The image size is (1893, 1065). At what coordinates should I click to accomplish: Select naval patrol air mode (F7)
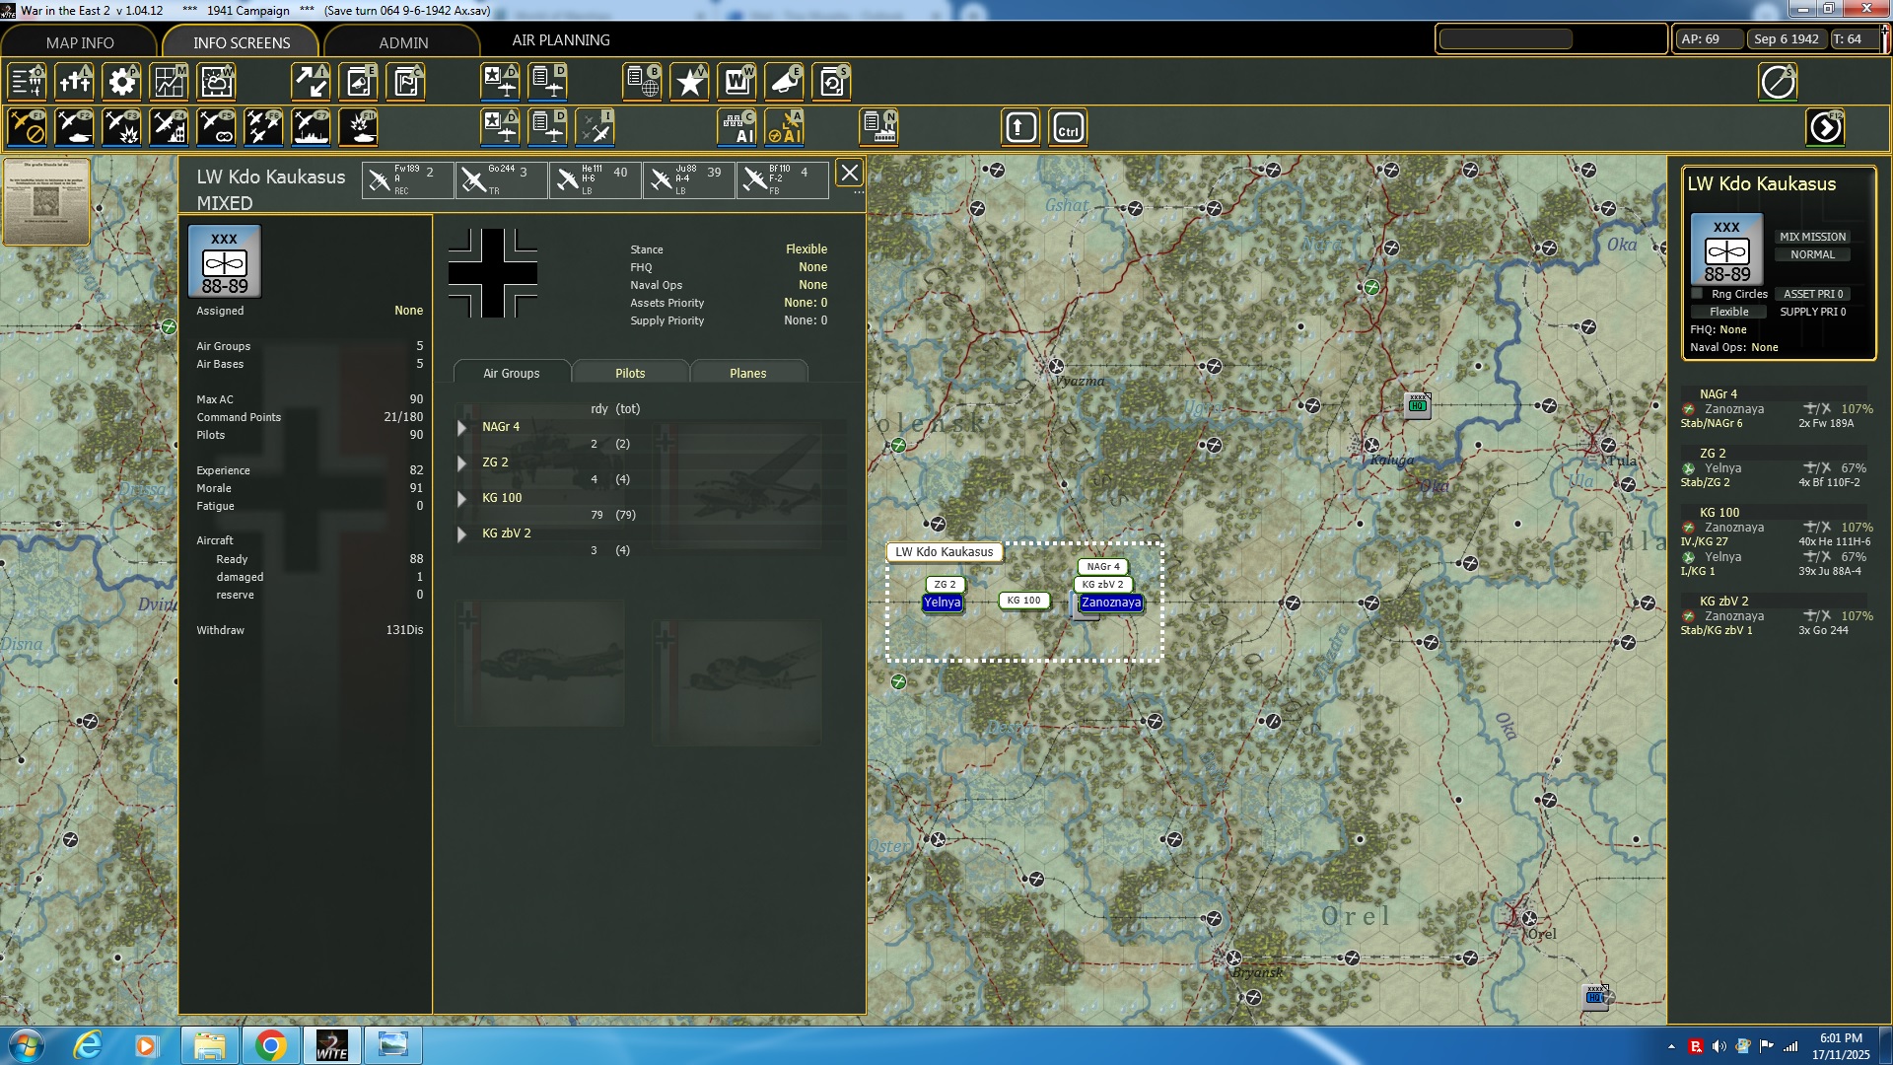point(311,127)
